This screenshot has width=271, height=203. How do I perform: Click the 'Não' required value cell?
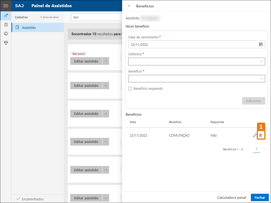(214, 136)
